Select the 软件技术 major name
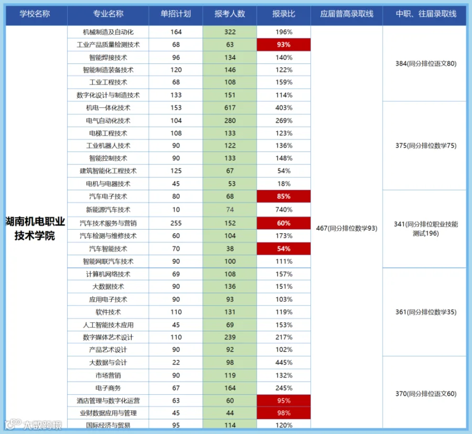 (x=108, y=312)
